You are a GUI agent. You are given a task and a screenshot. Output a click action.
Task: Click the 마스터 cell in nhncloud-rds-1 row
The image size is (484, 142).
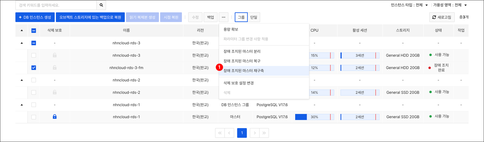coord(235,117)
